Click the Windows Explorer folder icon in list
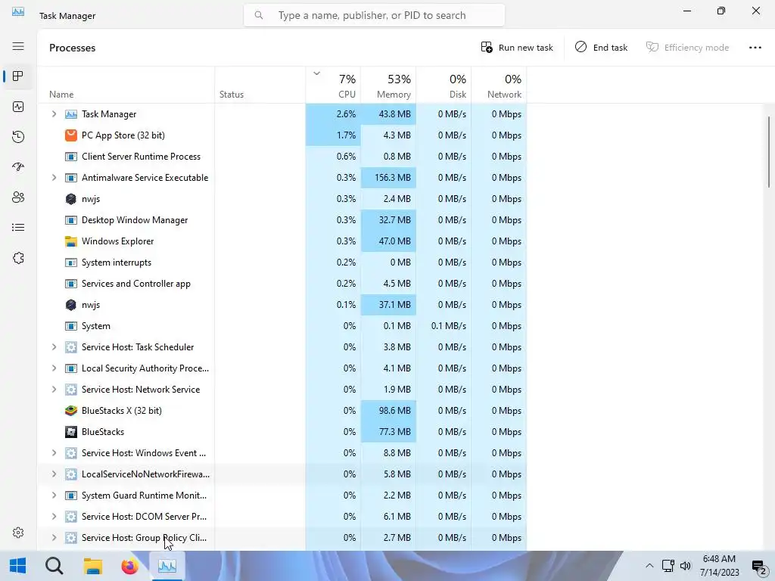Image resolution: width=775 pixels, height=581 pixels. (71, 241)
